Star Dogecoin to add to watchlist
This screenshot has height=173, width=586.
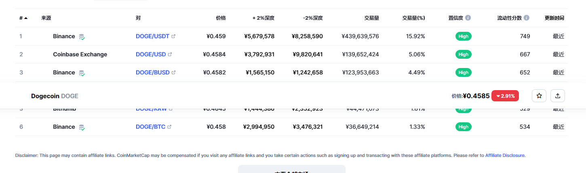(x=539, y=96)
